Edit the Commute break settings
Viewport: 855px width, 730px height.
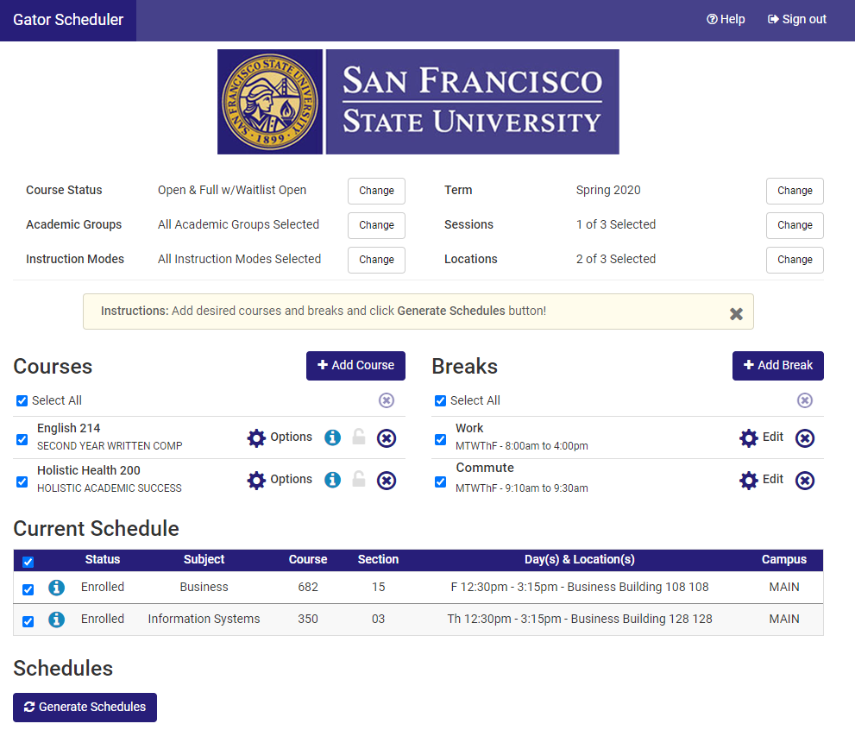click(x=761, y=479)
